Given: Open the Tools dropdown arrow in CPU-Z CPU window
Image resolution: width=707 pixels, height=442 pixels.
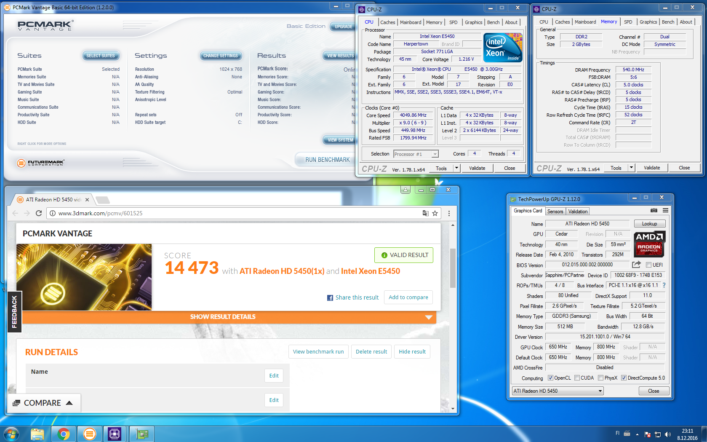Looking at the screenshot, I should point(456,168).
